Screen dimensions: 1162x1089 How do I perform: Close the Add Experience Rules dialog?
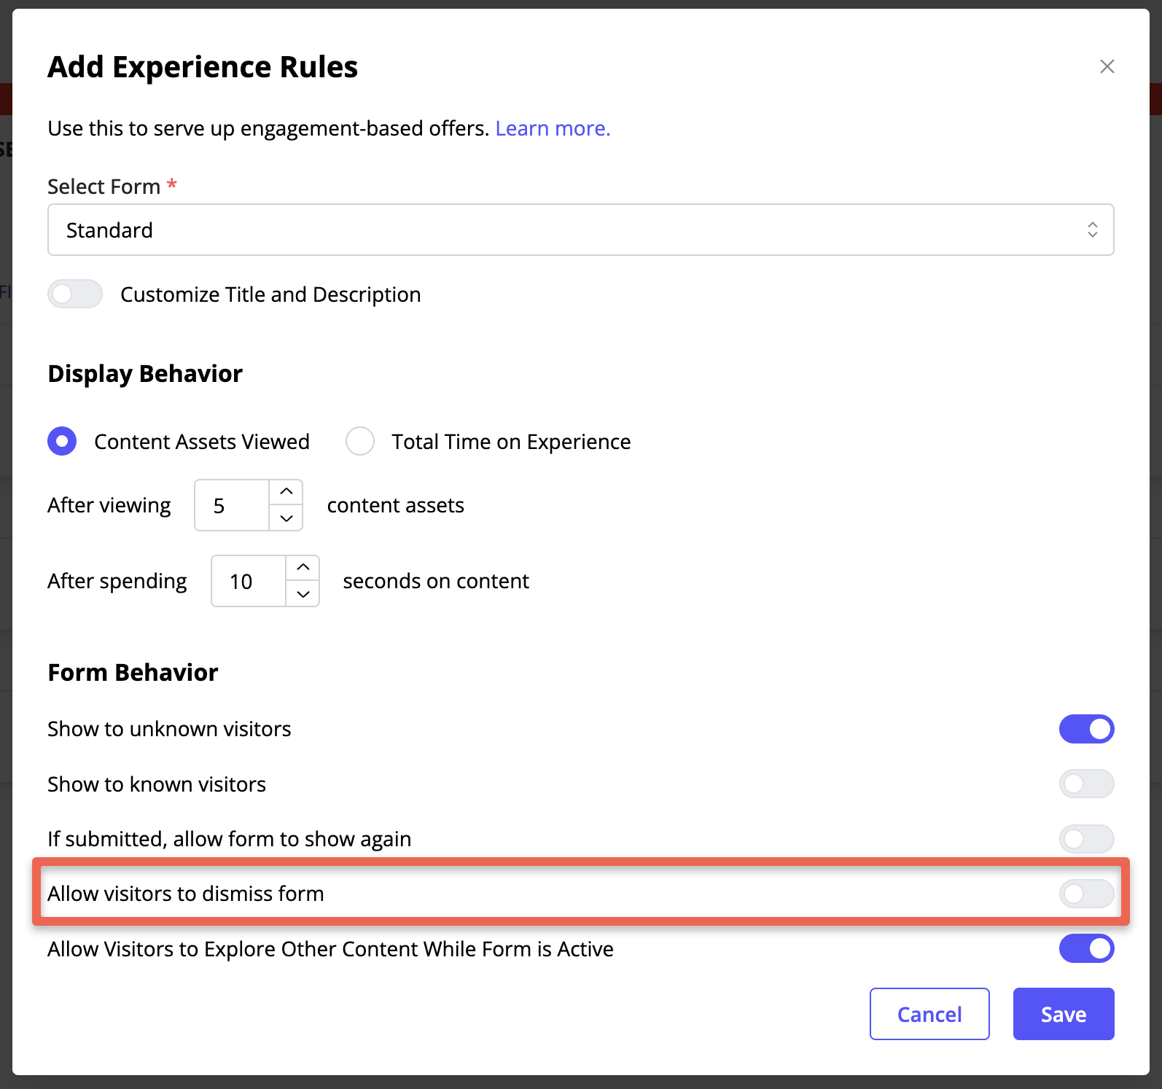click(1107, 66)
